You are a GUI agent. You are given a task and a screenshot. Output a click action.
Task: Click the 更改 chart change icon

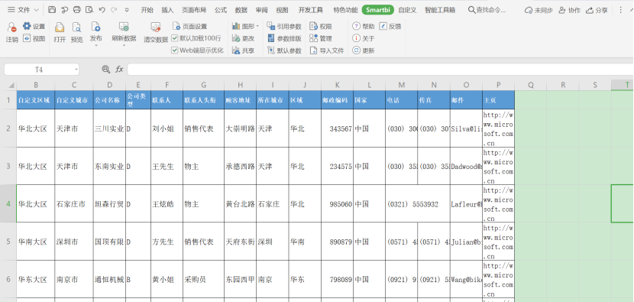(236, 38)
